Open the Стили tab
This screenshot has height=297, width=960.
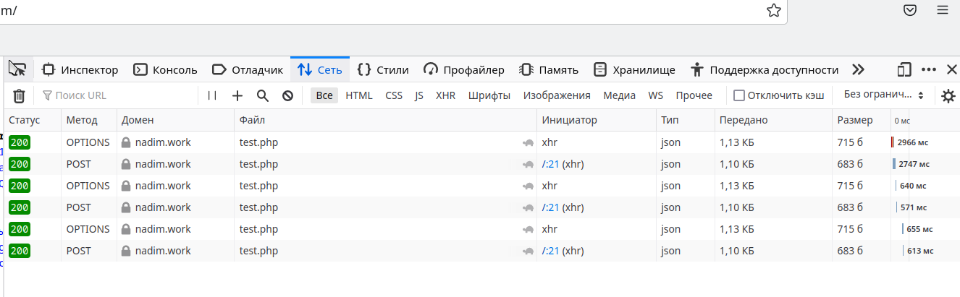pos(383,70)
